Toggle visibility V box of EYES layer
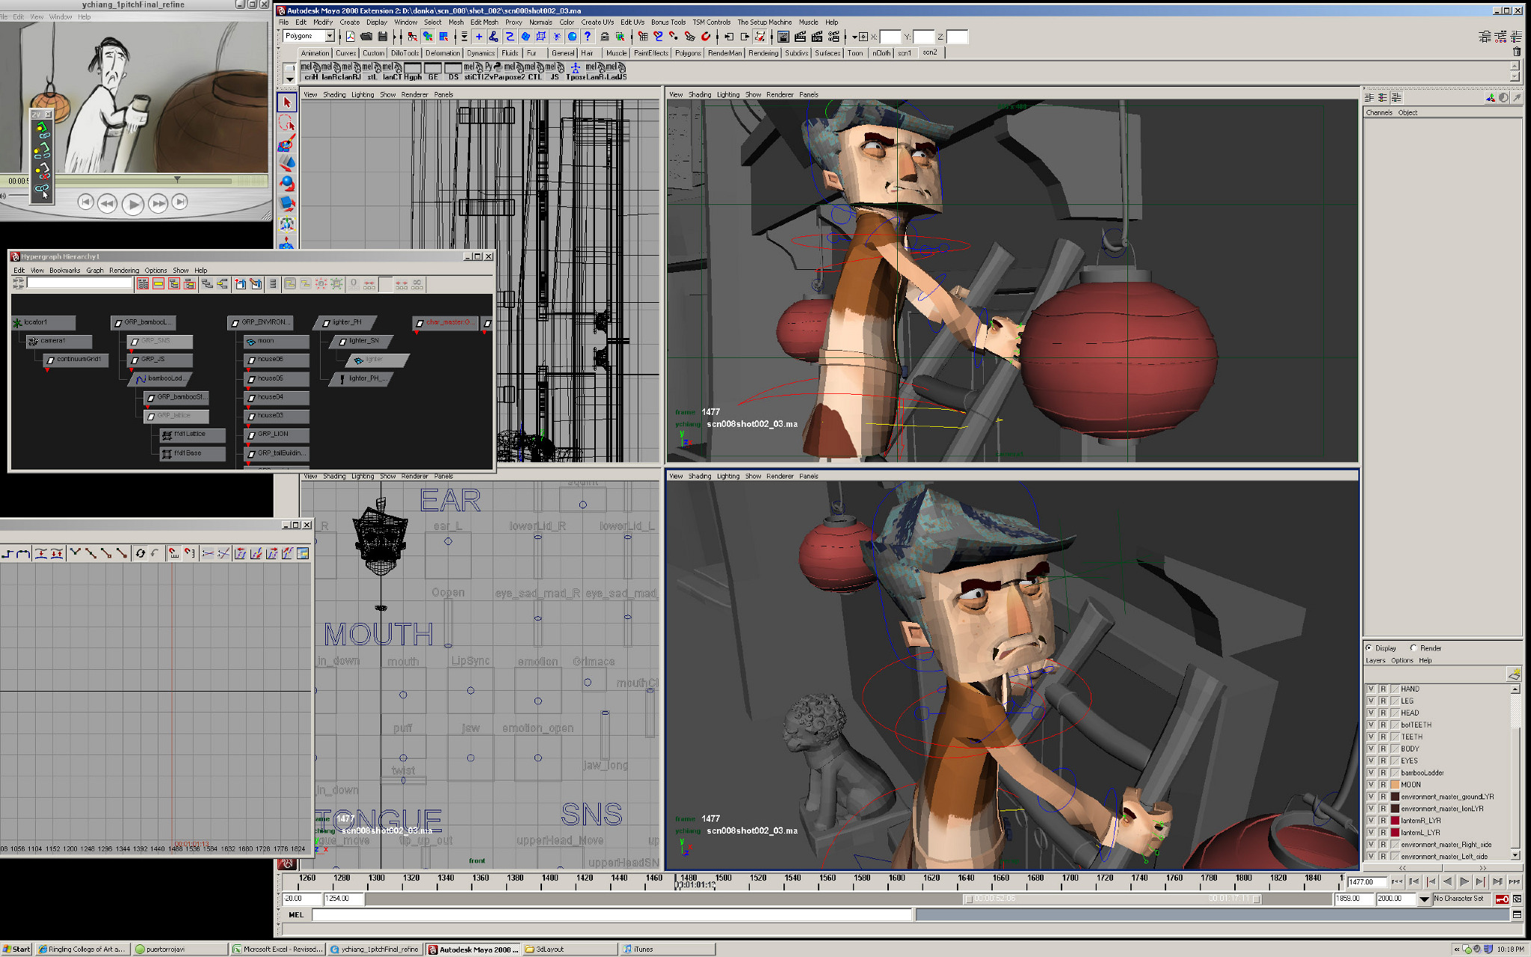 click(1370, 760)
